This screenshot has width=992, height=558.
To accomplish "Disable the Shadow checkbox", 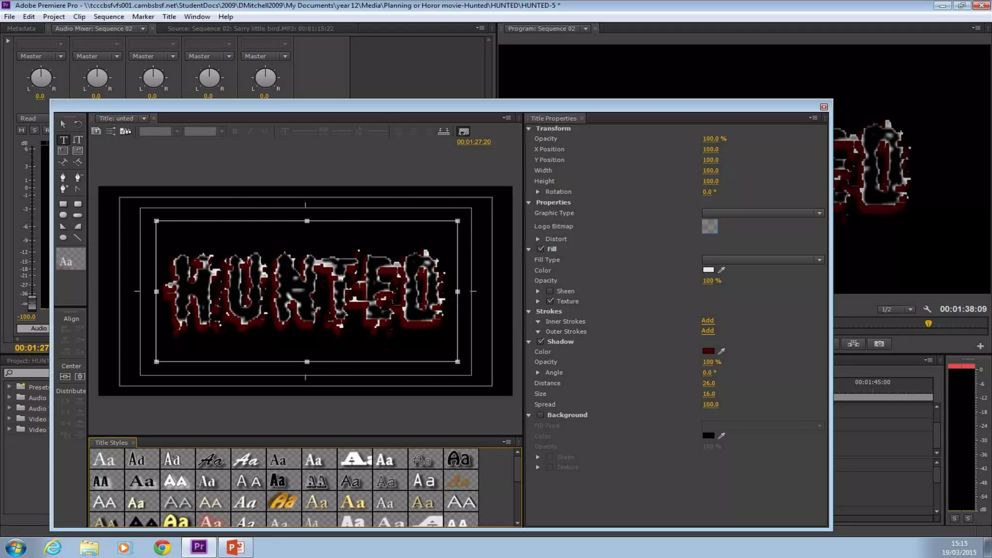I will click(541, 341).
